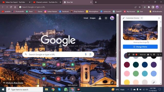Share this page icon in address bar
164x92 pixels.
click(x=136, y=7)
